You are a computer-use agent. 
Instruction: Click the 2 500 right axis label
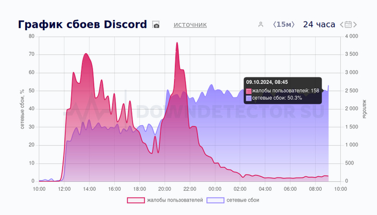pos(352,91)
